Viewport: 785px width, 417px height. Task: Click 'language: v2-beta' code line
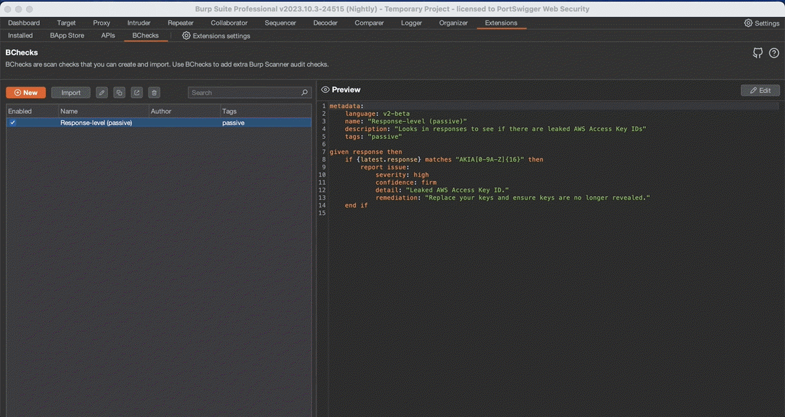click(x=377, y=113)
